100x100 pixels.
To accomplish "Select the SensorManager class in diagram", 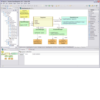I will click(x=40, y=31).
